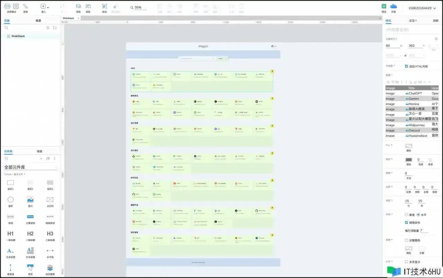Screen dimensions: 443x278
Task: Click the add folder icon in pages panel
Action: click(x=55, y=28)
